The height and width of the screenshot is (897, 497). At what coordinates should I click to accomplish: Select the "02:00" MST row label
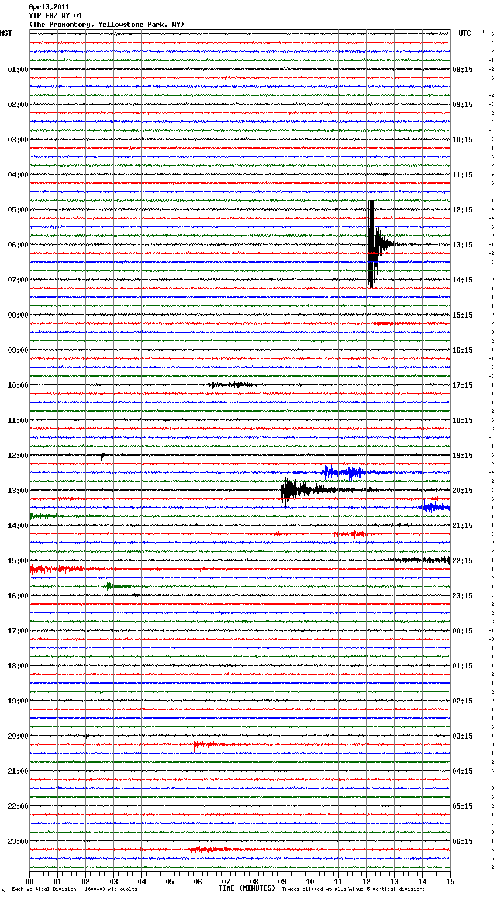tap(18, 105)
